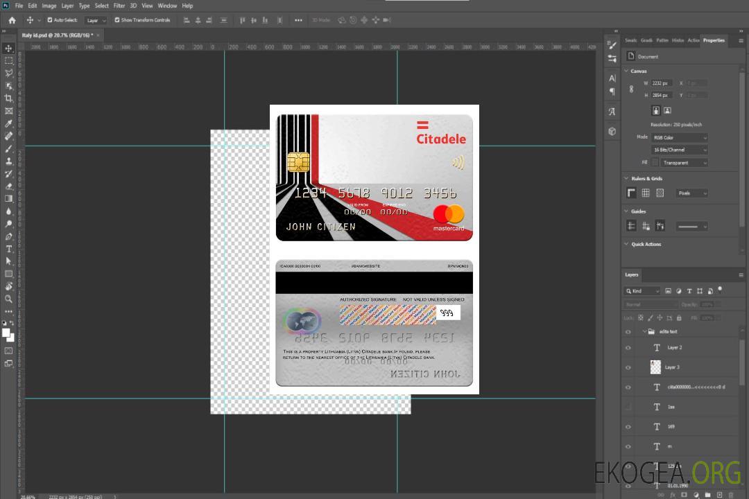
Task: Select the Rectangular Marquee tool
Action: click(8, 61)
